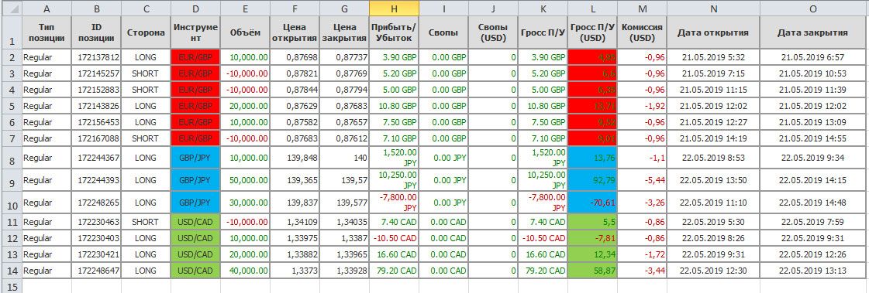Select opening price 139,848 cell
This screenshot has width=869, height=293.
coord(295,158)
